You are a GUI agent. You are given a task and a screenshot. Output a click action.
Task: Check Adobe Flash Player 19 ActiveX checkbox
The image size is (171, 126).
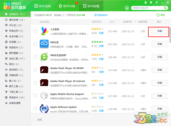click(35, 83)
